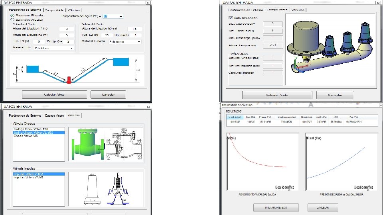Close the RESULTADOS DE CÁLCULO window

381,105
